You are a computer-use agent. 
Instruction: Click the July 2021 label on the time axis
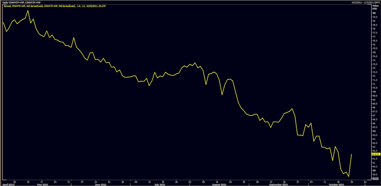(x=160, y=184)
